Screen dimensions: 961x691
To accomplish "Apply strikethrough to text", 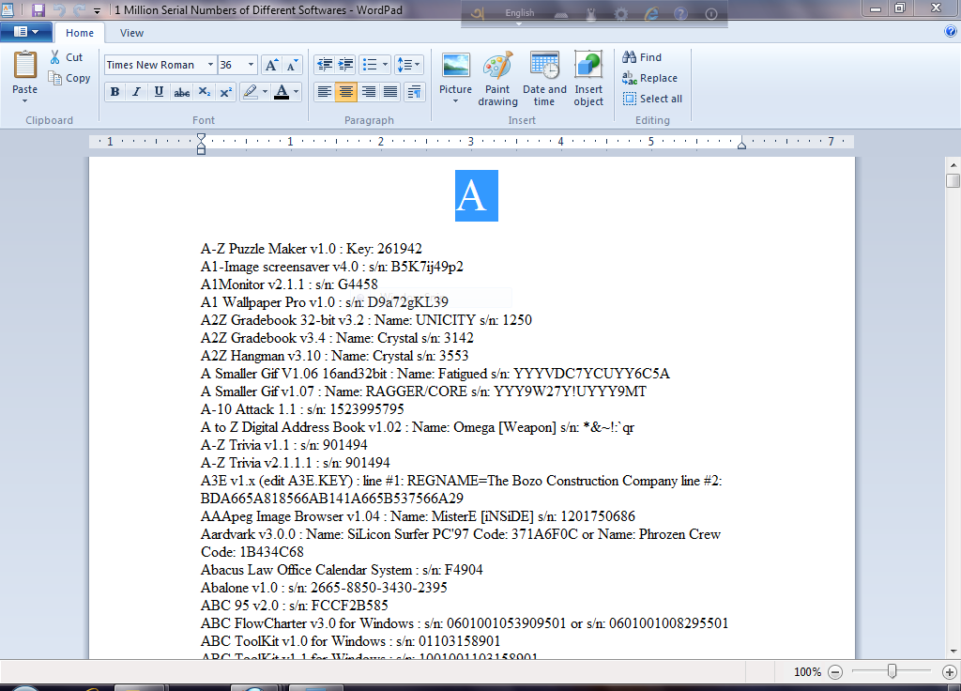I will pyautogui.click(x=181, y=92).
